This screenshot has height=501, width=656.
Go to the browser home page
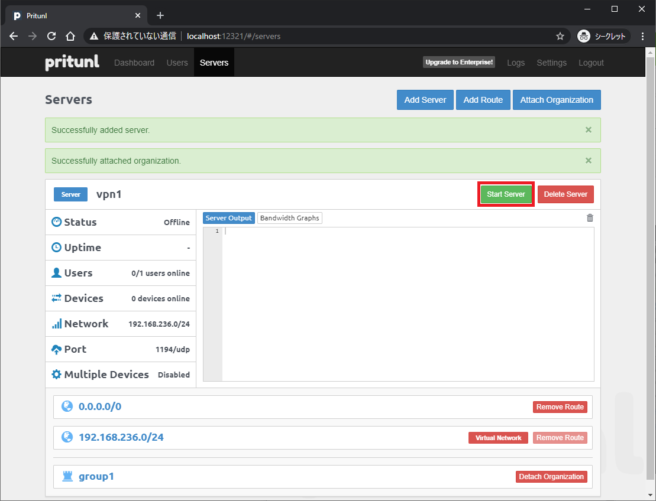(70, 36)
